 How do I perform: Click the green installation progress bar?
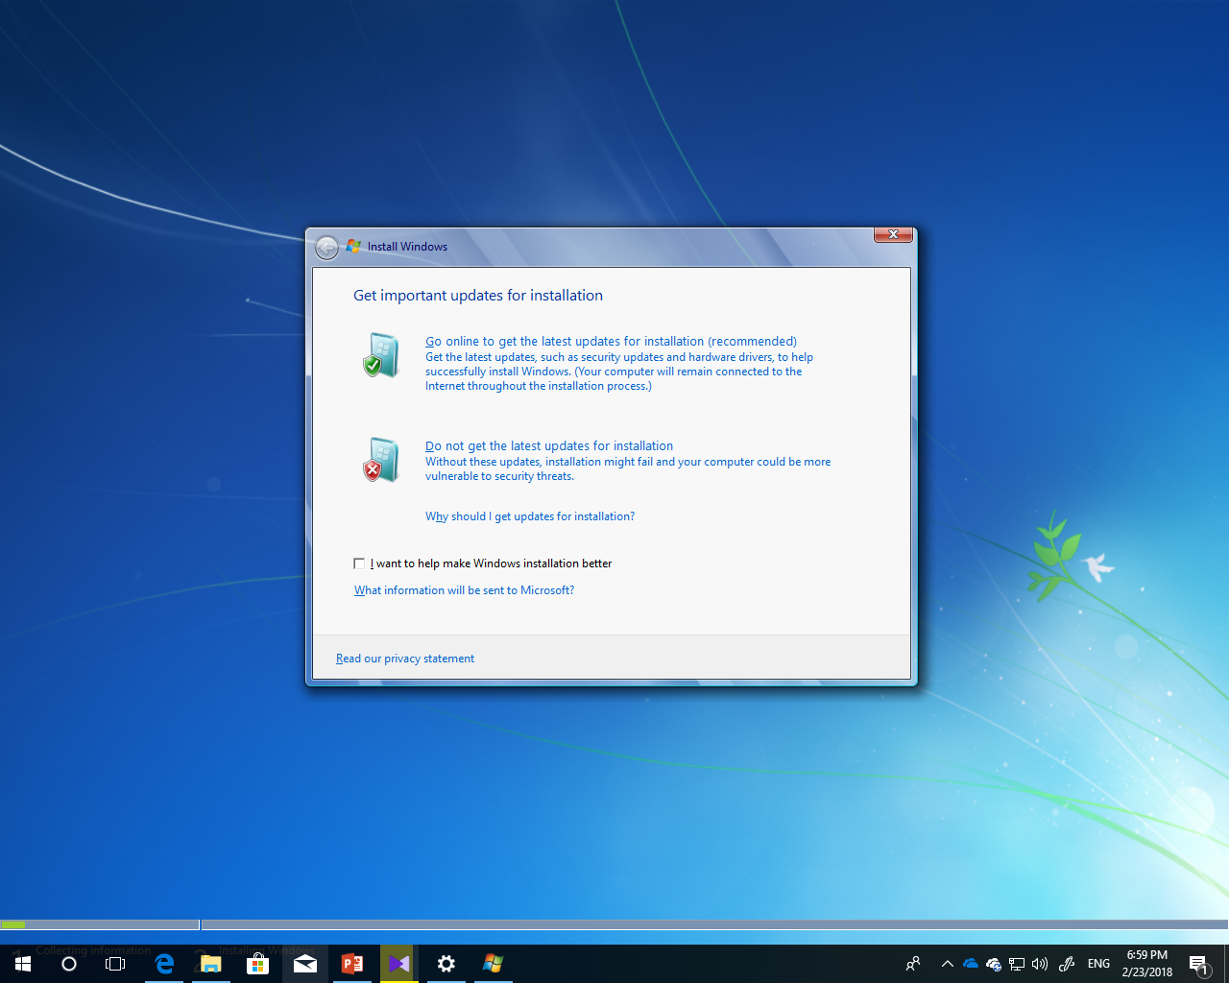[x=13, y=925]
